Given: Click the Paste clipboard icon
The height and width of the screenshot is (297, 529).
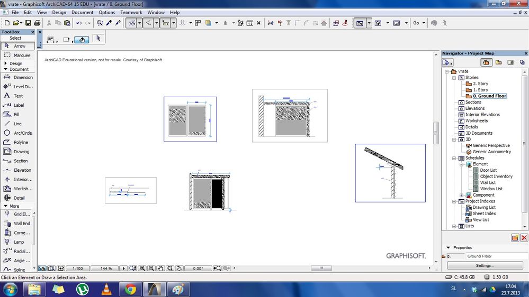Looking at the screenshot, I should click(x=67, y=23).
